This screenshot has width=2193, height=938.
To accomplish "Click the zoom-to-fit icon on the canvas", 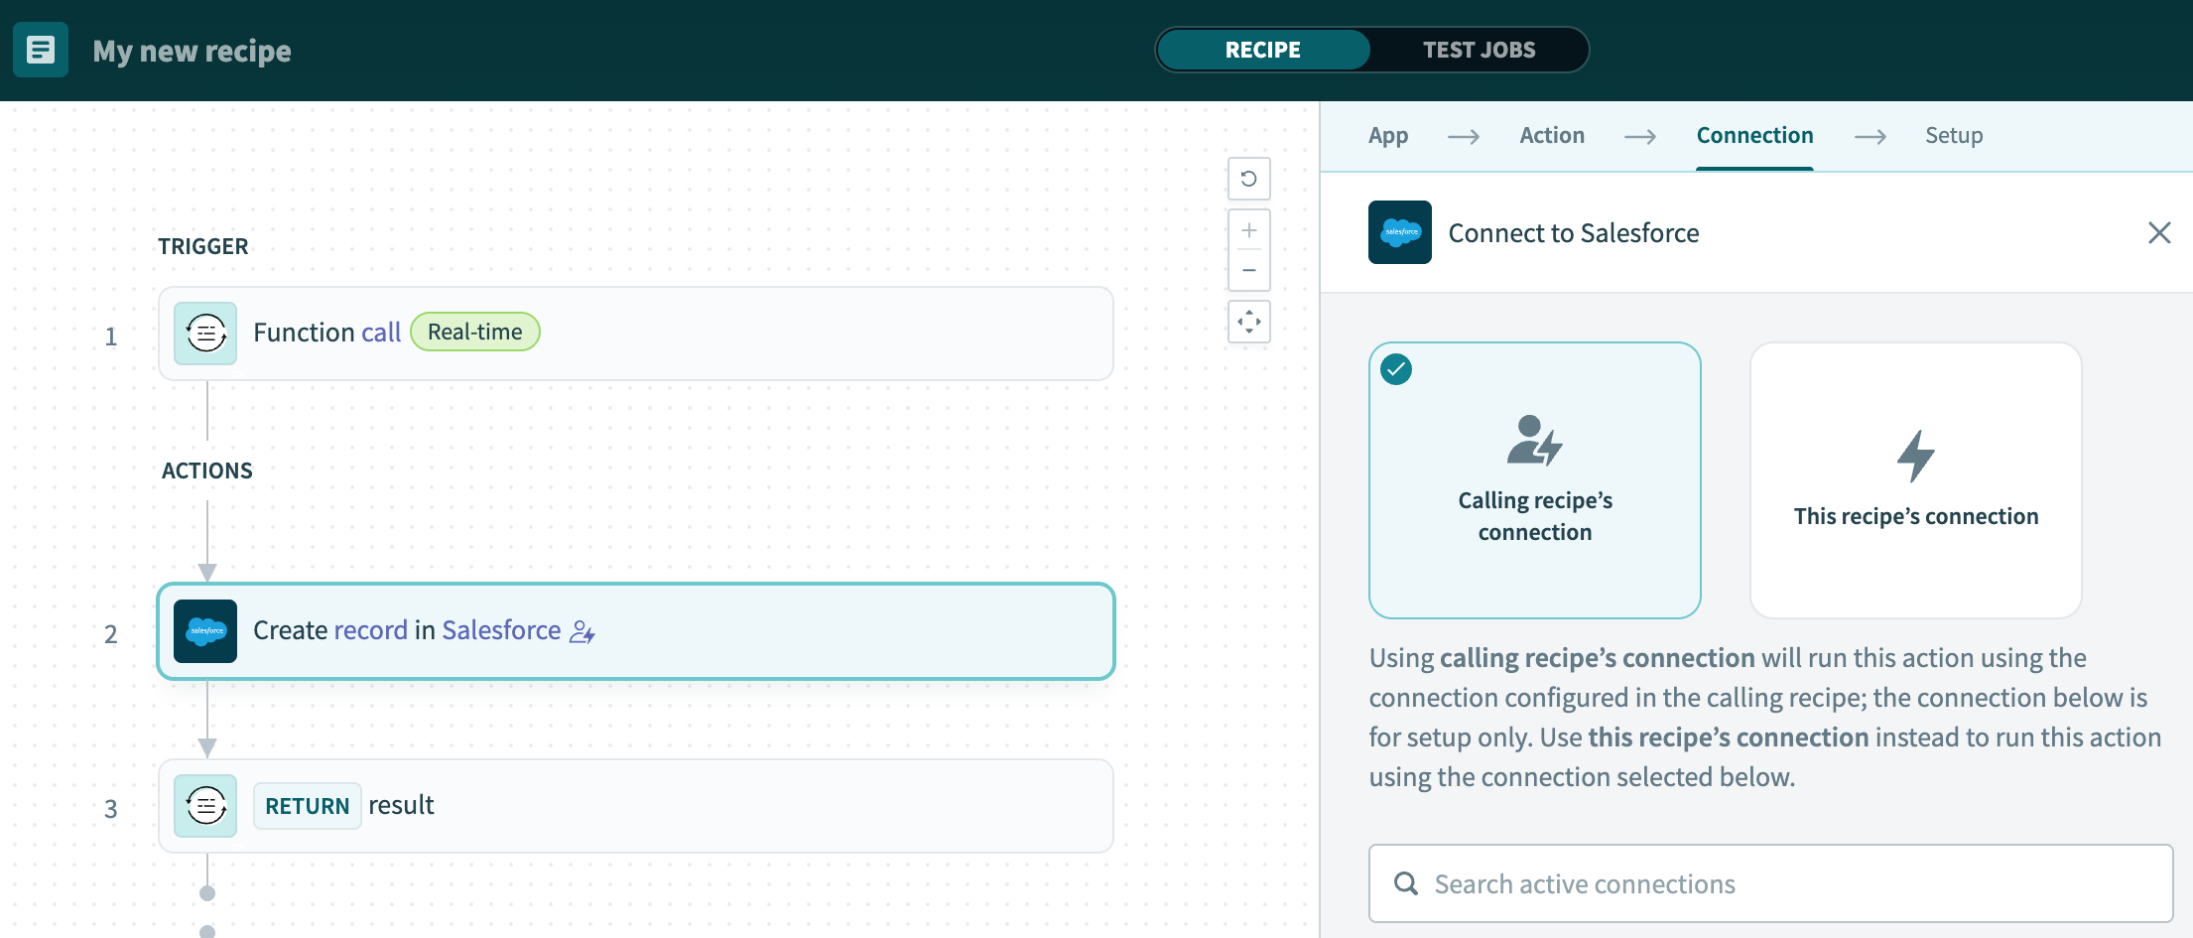I will [x=1248, y=322].
